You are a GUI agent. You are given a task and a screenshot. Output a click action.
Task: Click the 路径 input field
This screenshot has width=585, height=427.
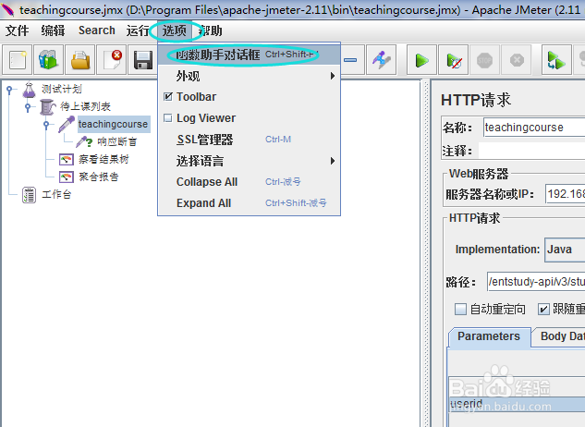tap(536, 281)
